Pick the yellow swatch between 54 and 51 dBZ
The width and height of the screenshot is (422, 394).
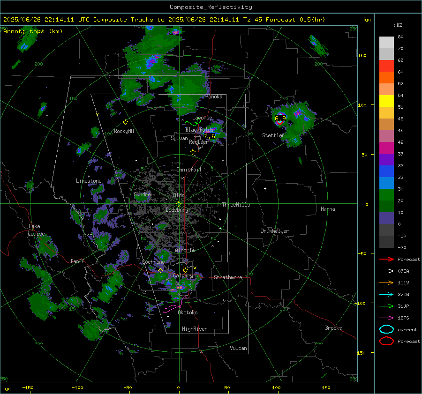[386, 101]
